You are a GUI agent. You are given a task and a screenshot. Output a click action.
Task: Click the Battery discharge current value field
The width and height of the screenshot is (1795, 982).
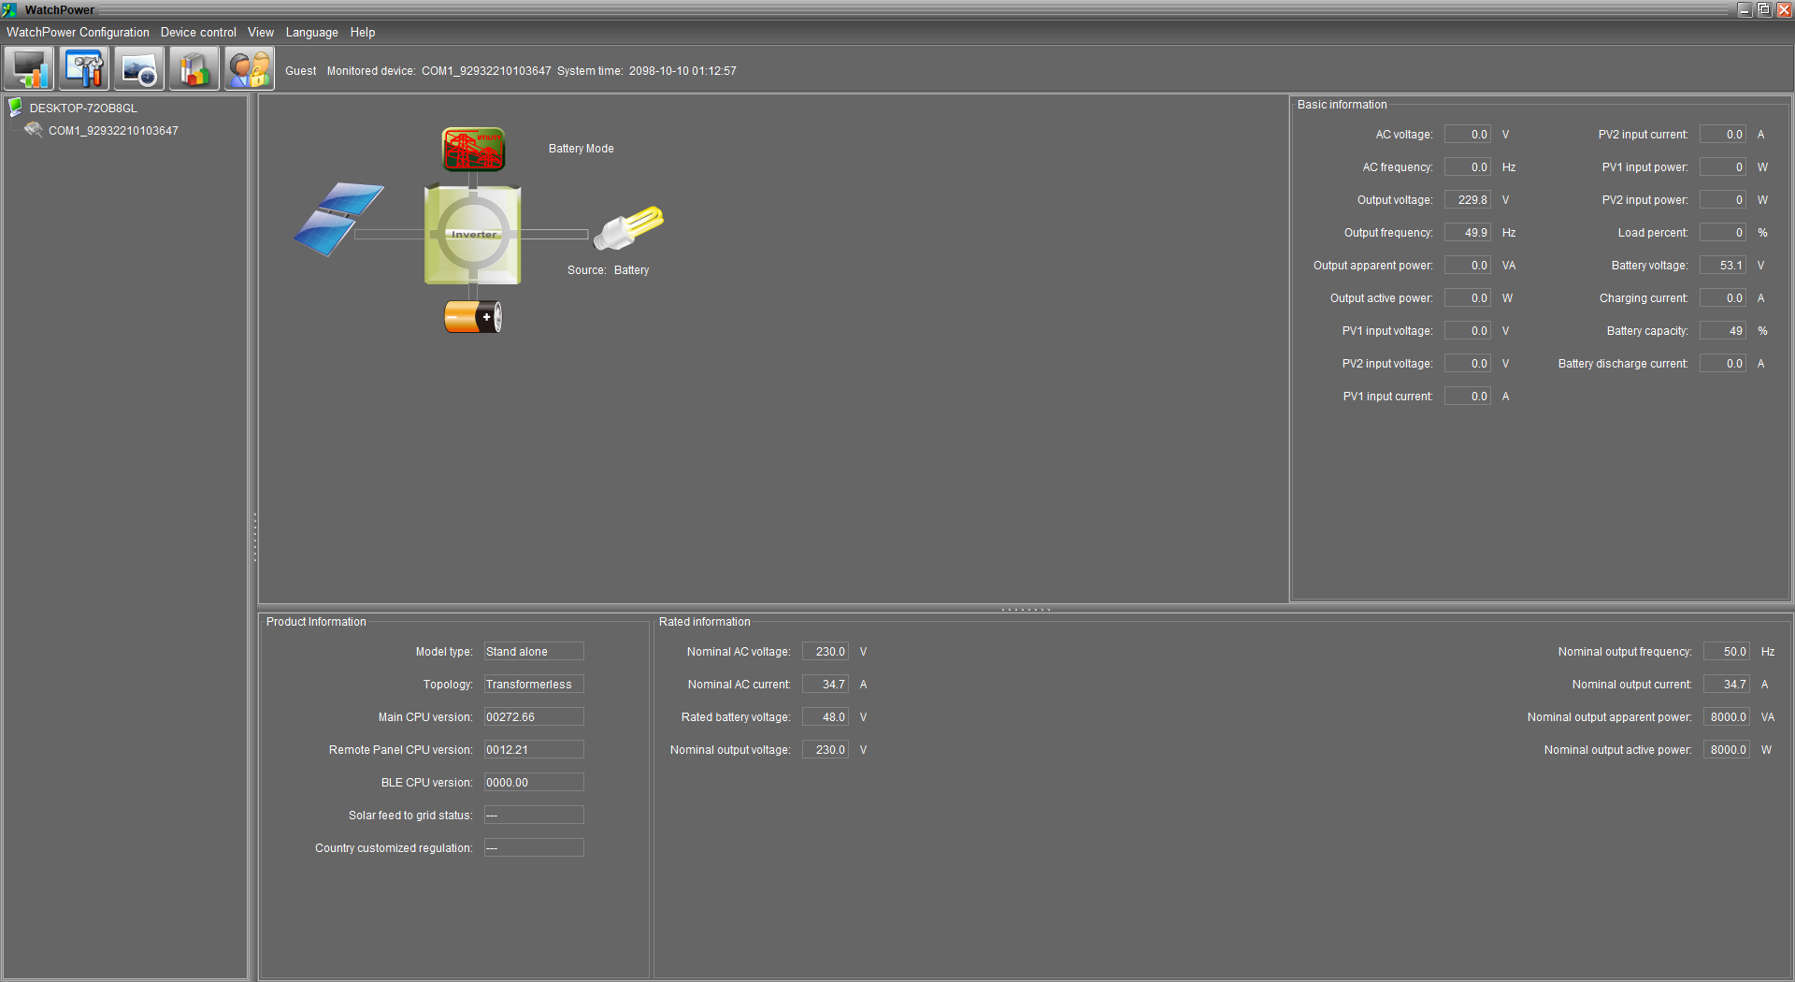[x=1723, y=364]
